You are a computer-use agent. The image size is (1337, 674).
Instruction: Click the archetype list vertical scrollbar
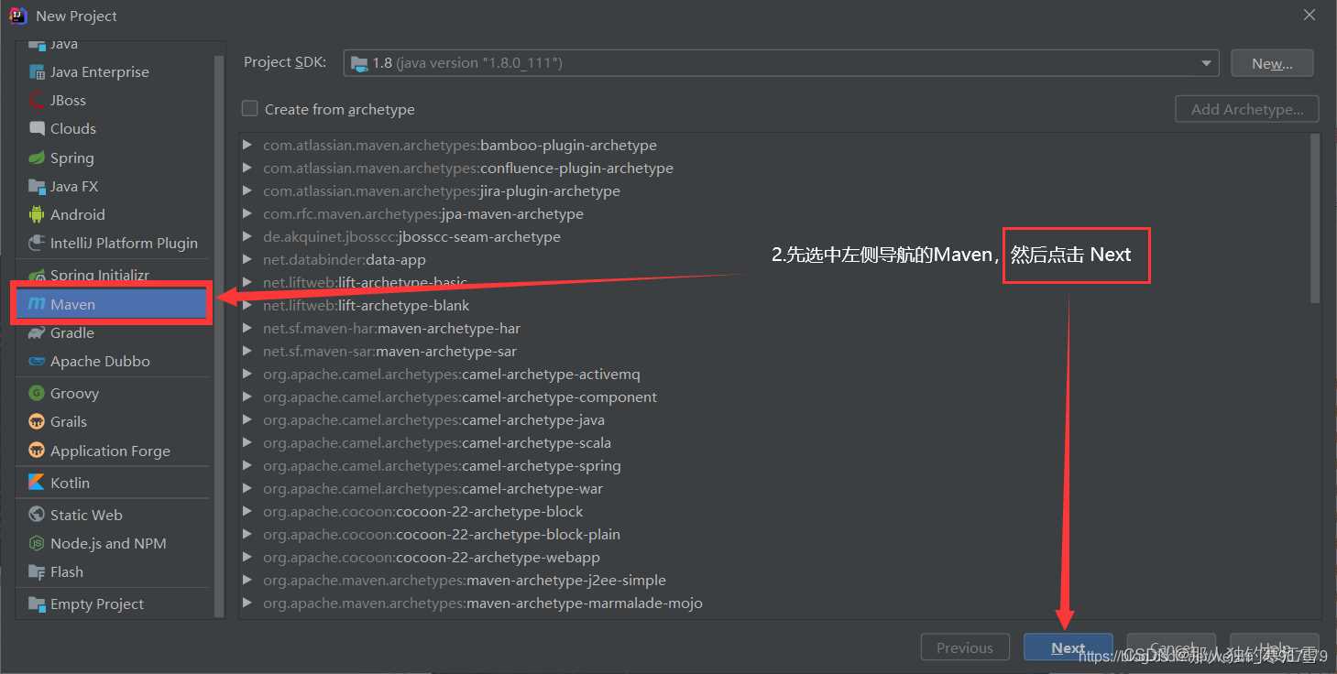pos(1315,220)
